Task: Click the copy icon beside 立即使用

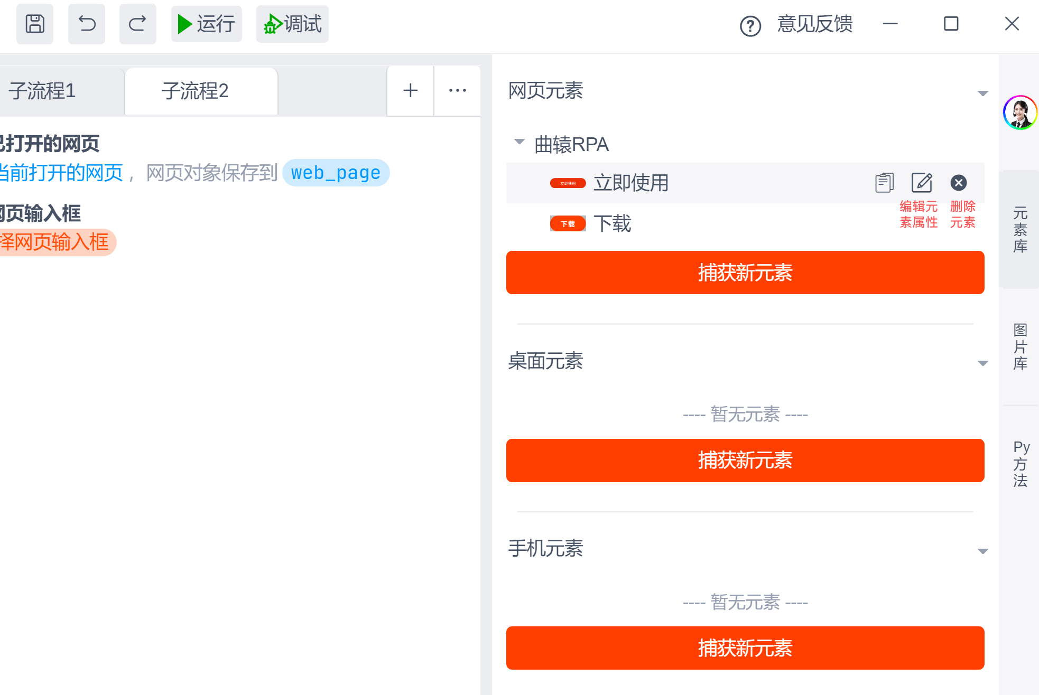Action: coord(884,183)
